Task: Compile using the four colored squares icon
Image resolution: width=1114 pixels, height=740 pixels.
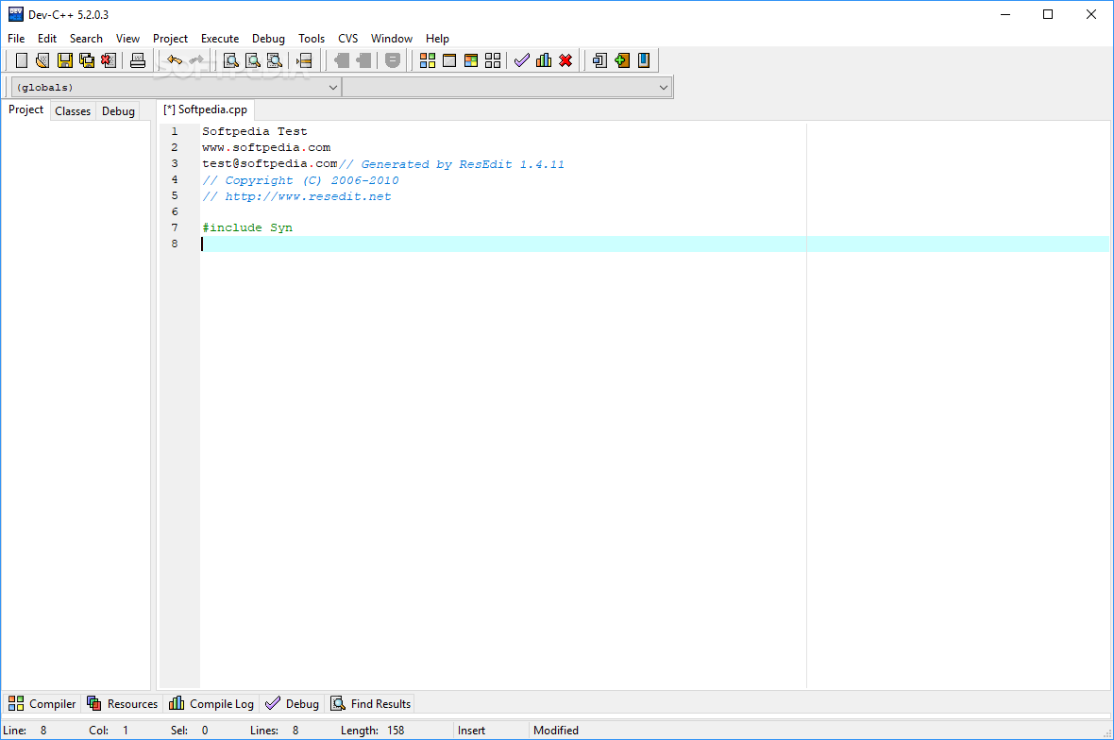Action: click(x=428, y=60)
